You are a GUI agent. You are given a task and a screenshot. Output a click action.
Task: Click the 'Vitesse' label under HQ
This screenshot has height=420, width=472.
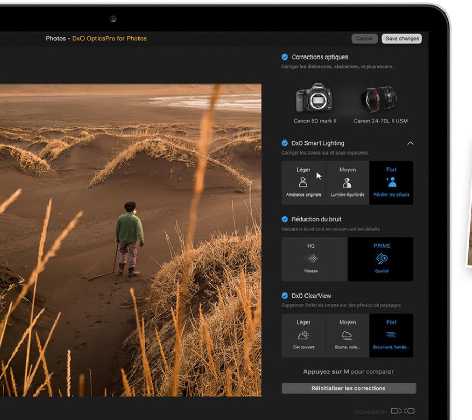click(x=311, y=271)
